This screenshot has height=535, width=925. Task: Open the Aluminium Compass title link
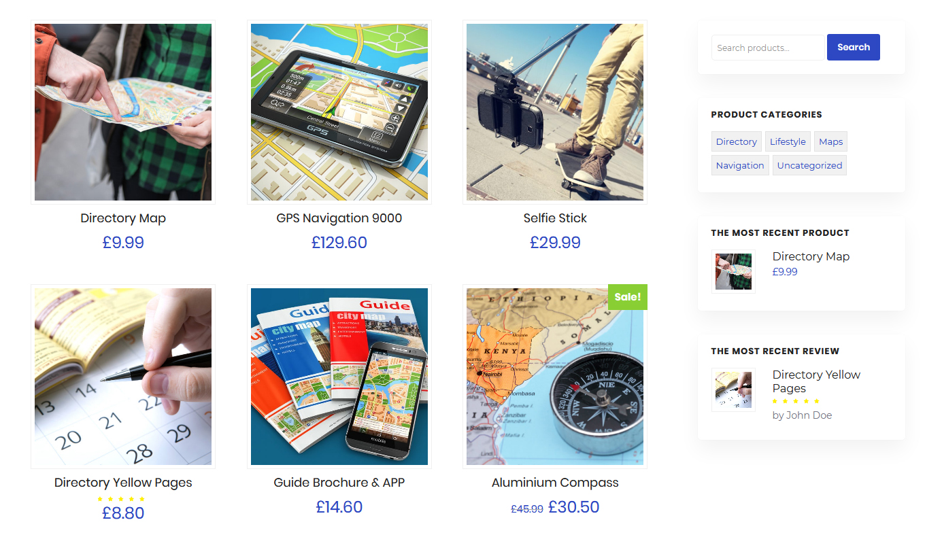point(555,483)
